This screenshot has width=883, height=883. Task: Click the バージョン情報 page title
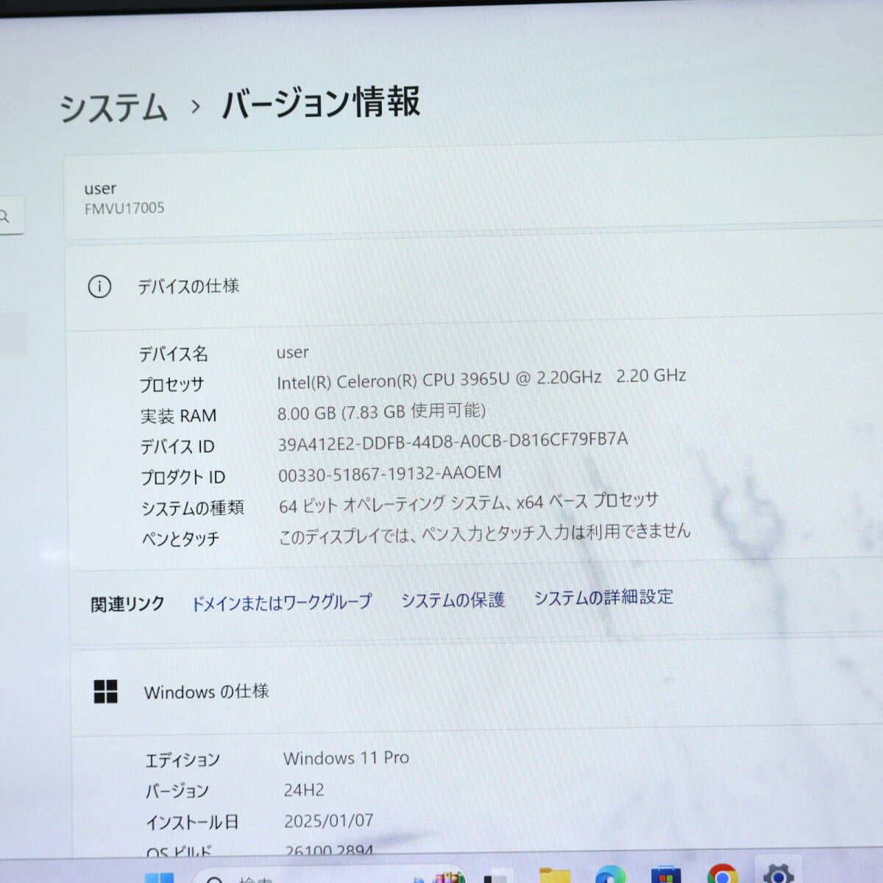click(x=321, y=102)
